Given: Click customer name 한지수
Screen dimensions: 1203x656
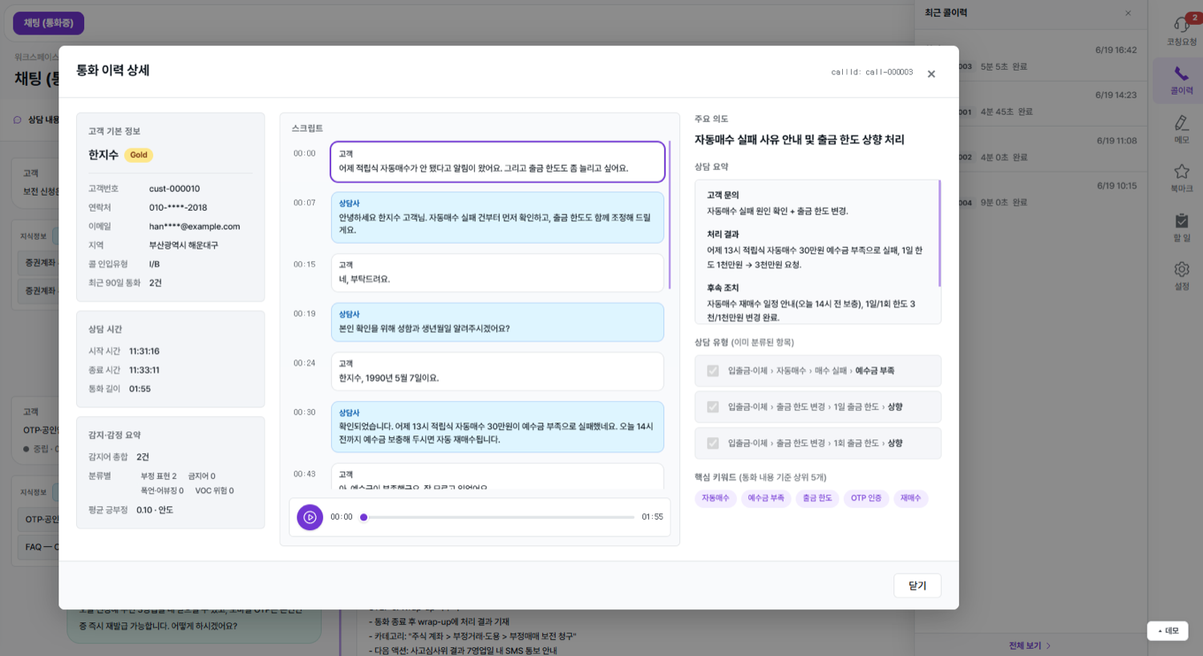Looking at the screenshot, I should pos(103,155).
